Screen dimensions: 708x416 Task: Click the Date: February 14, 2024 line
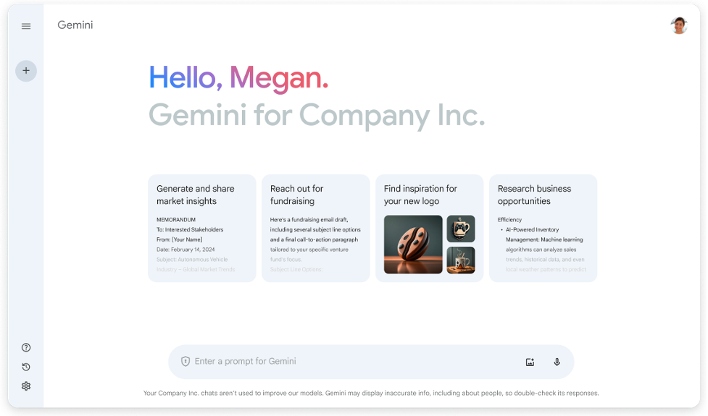pyautogui.click(x=186, y=250)
